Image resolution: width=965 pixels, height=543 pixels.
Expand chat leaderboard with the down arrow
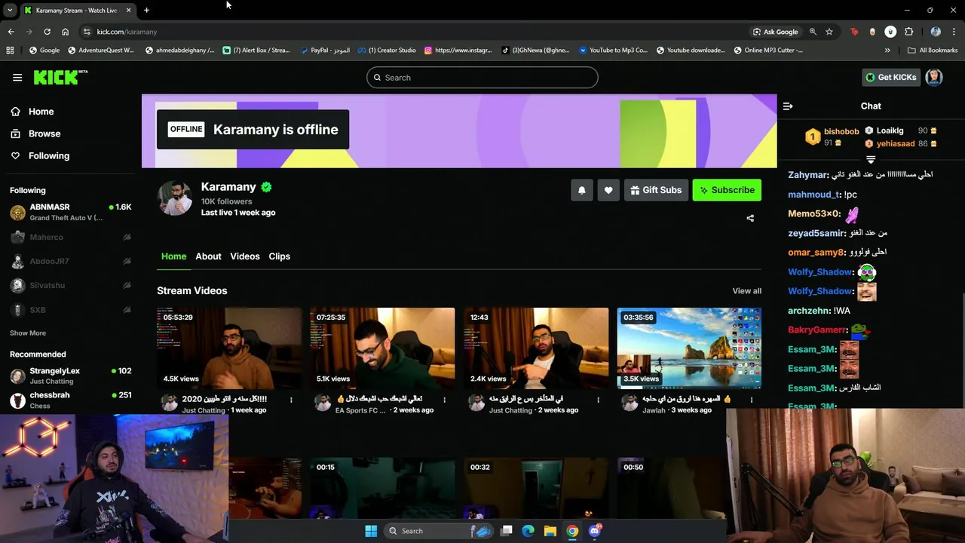point(871,159)
